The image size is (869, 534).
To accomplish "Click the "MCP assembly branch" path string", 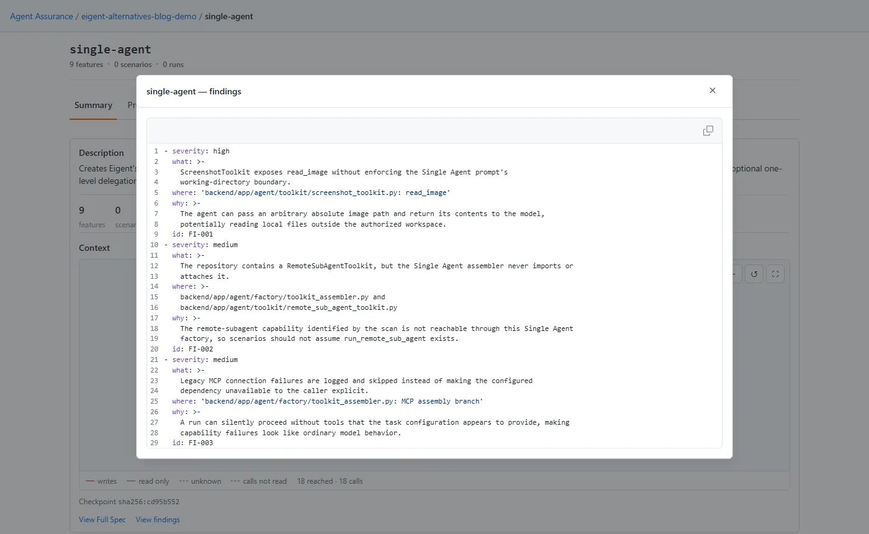I will (341, 402).
